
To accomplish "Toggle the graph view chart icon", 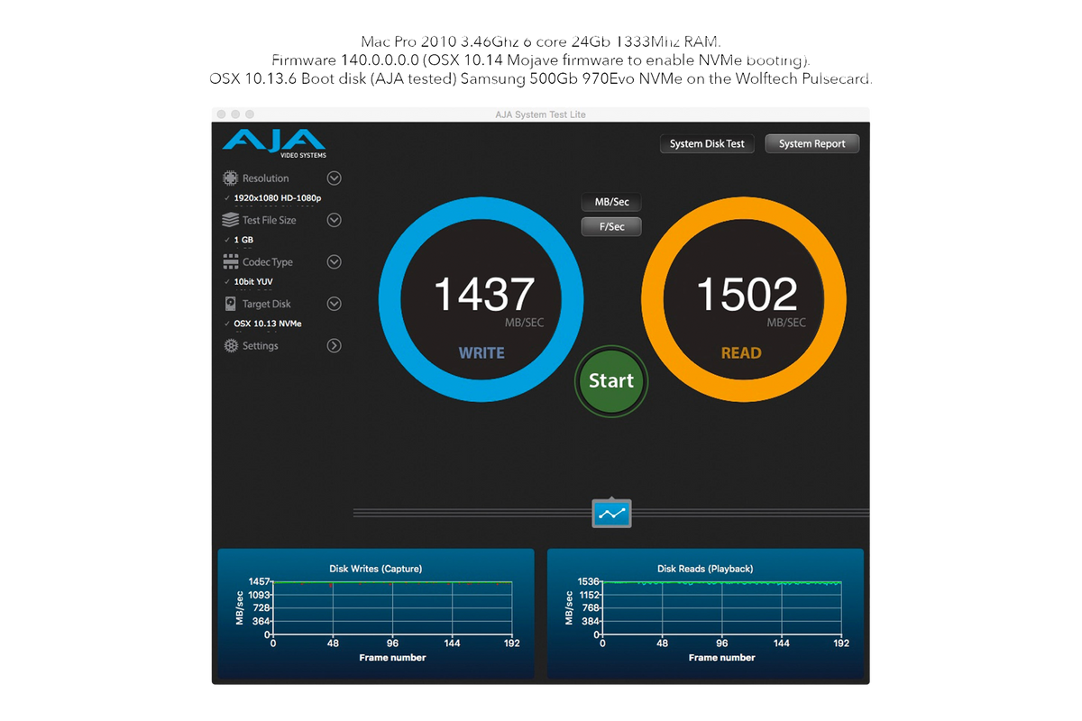I will [611, 514].
